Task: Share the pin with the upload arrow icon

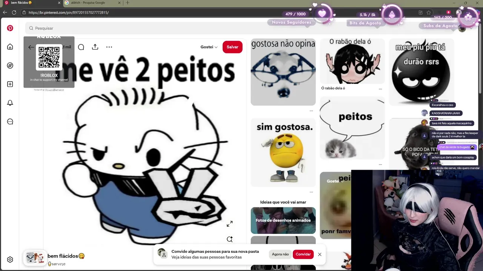Action: pos(95,47)
